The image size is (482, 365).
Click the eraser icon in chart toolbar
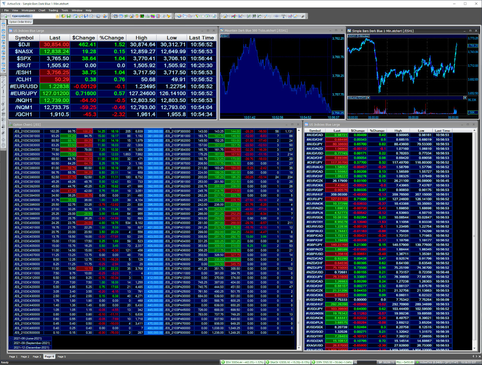pyautogui.click(x=302, y=16)
